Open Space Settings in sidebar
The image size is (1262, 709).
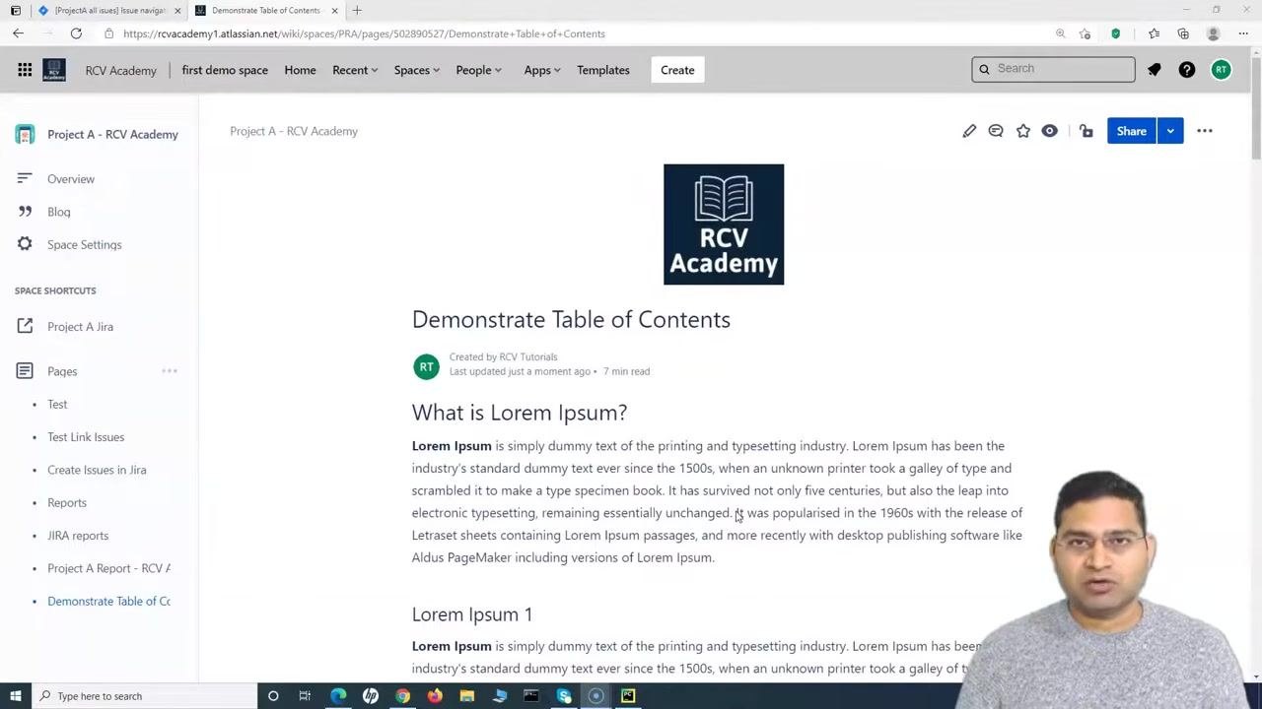tap(85, 244)
